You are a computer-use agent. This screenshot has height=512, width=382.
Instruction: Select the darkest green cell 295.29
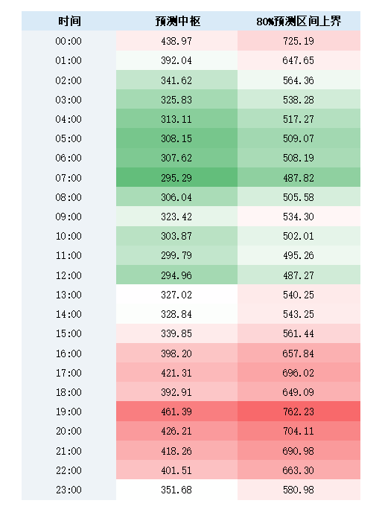click(176, 178)
